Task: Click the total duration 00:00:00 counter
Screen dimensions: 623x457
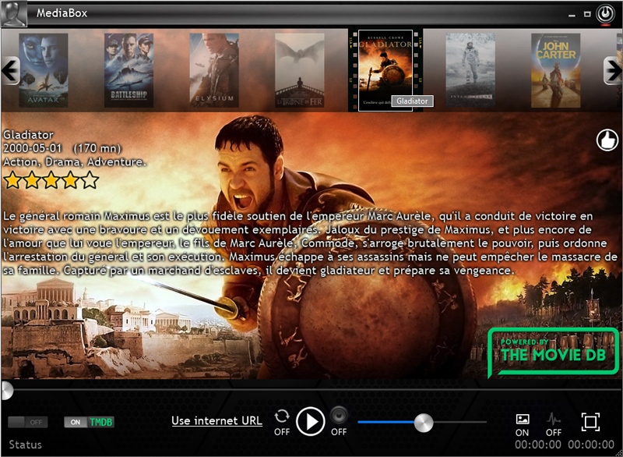Action: click(x=591, y=445)
